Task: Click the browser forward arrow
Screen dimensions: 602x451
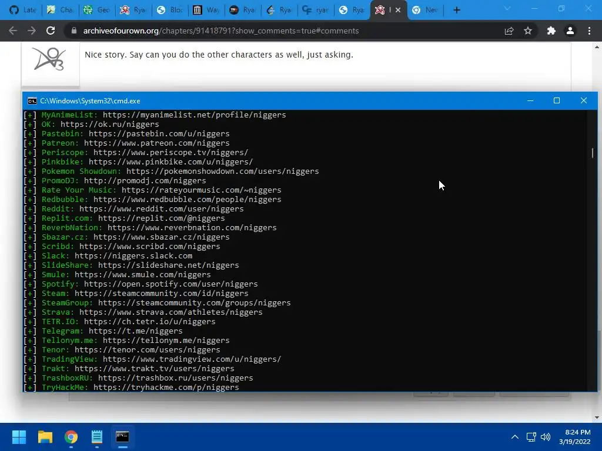Action: click(x=32, y=31)
